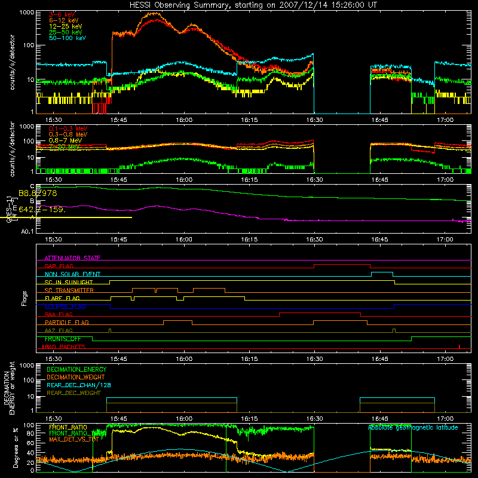Image resolution: width=478 pixels, height=478 pixels.
Task: Click the 'Degrees or %' axis label
Action: 16,448
